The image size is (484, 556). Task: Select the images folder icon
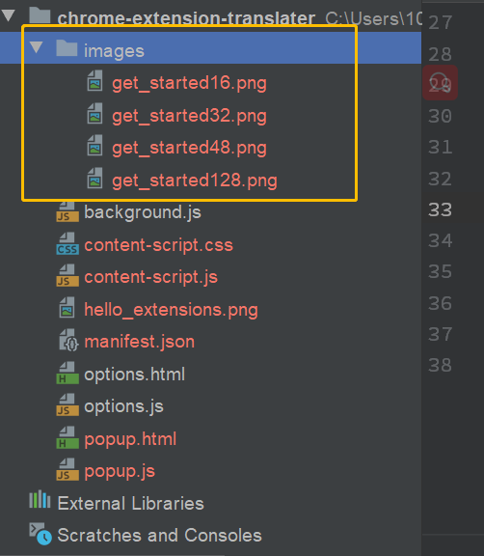[x=67, y=48]
